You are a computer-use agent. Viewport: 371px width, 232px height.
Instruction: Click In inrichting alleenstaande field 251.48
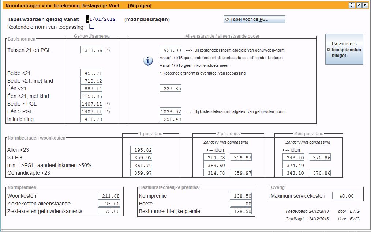click(170, 119)
